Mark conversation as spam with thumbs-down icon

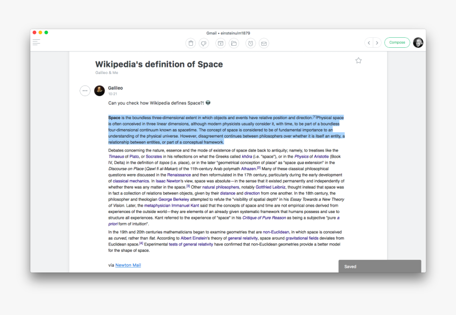coord(204,44)
